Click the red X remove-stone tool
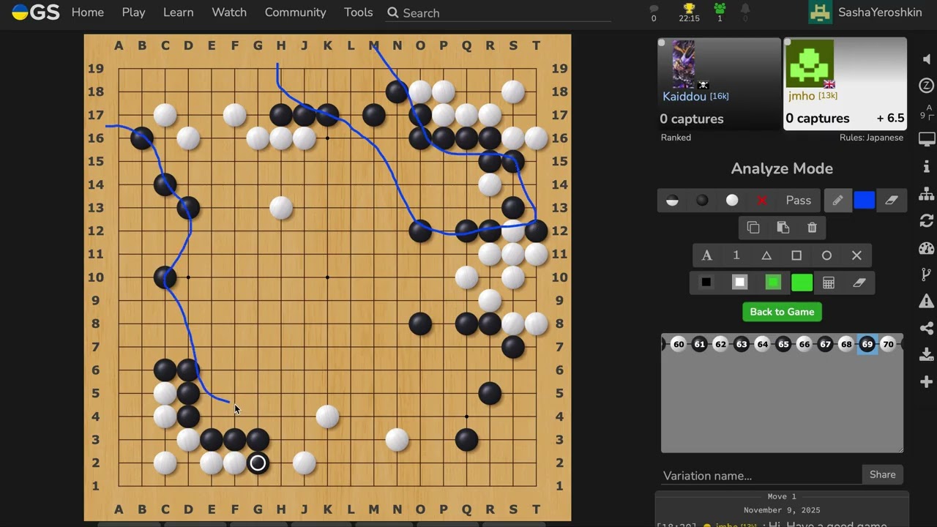 pyautogui.click(x=762, y=201)
